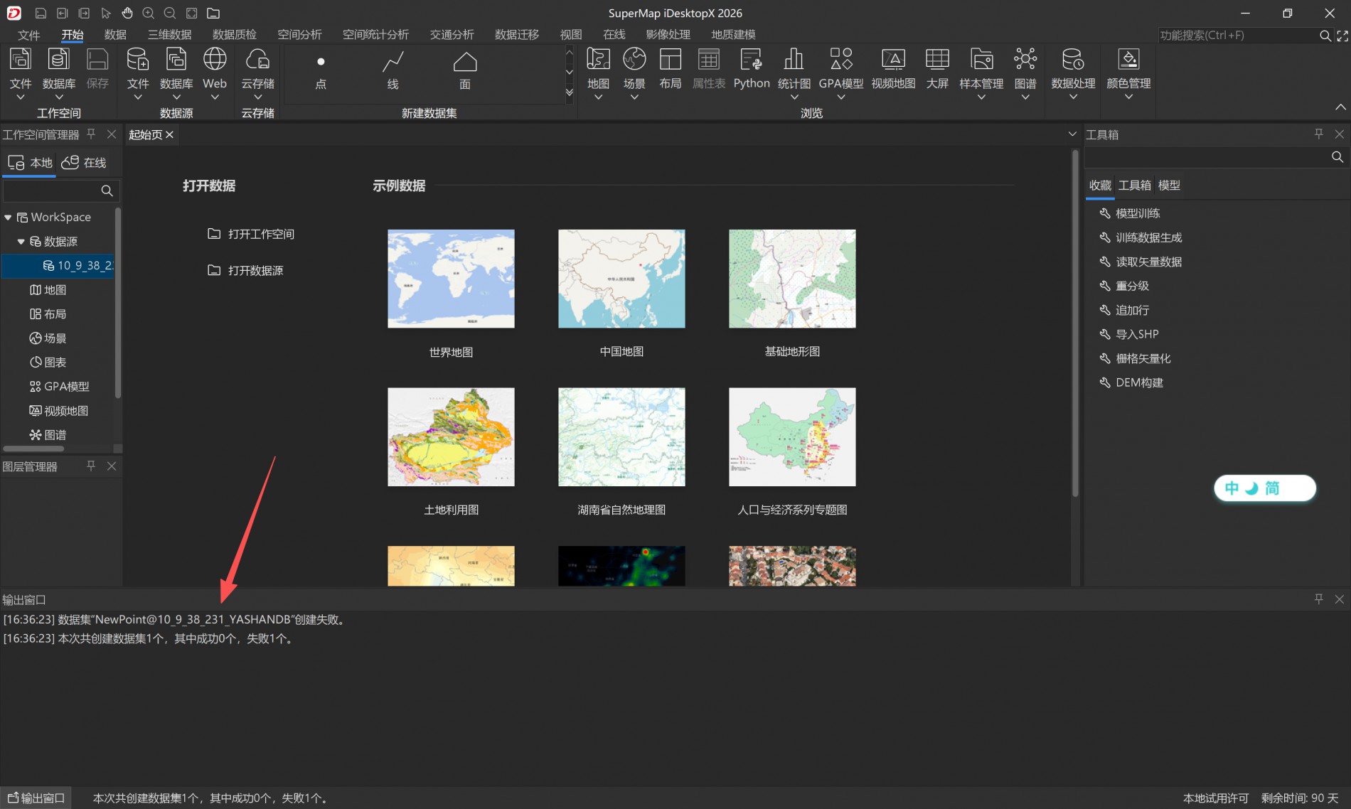Viewport: 1351px width, 809px height.
Task: Open the 栅格矢量化 tool in favorites
Action: click(1135, 358)
